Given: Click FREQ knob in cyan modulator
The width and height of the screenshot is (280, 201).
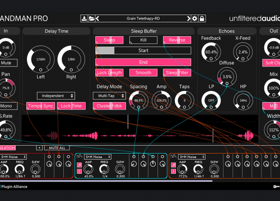Looking at the screenshot, I should coord(104,169).
